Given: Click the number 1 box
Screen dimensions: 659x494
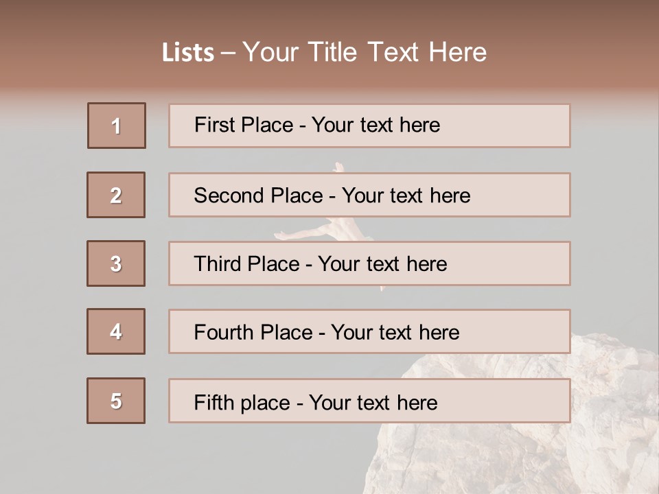Looking at the screenshot, I should click(x=117, y=126).
